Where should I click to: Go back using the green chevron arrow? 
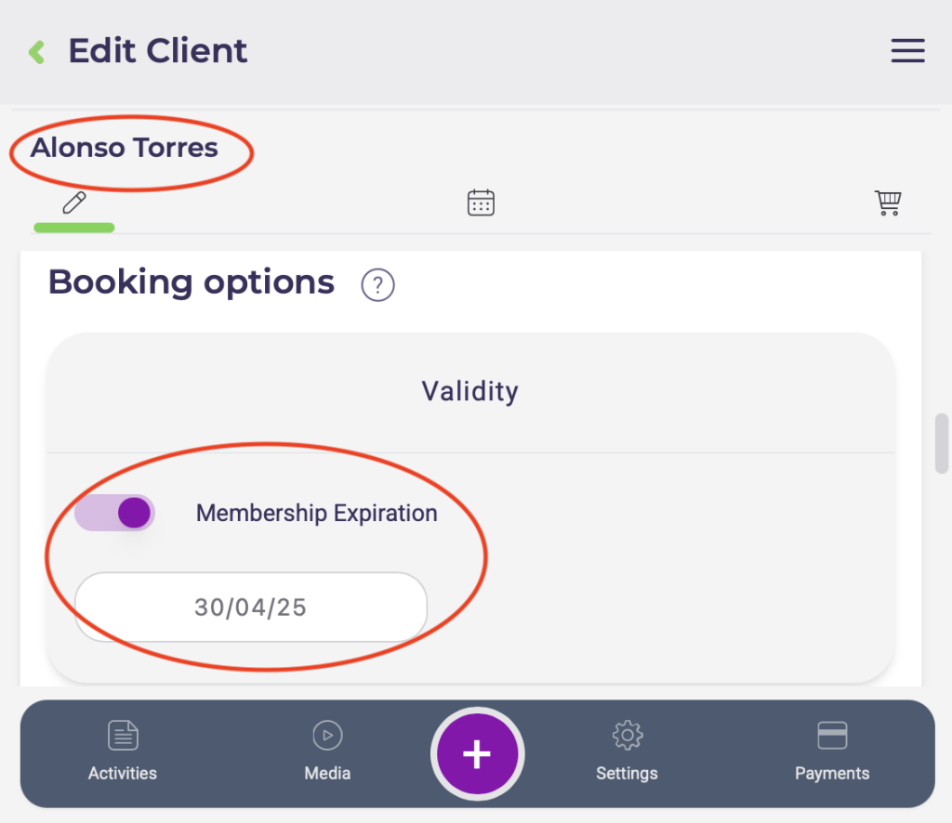(x=37, y=51)
